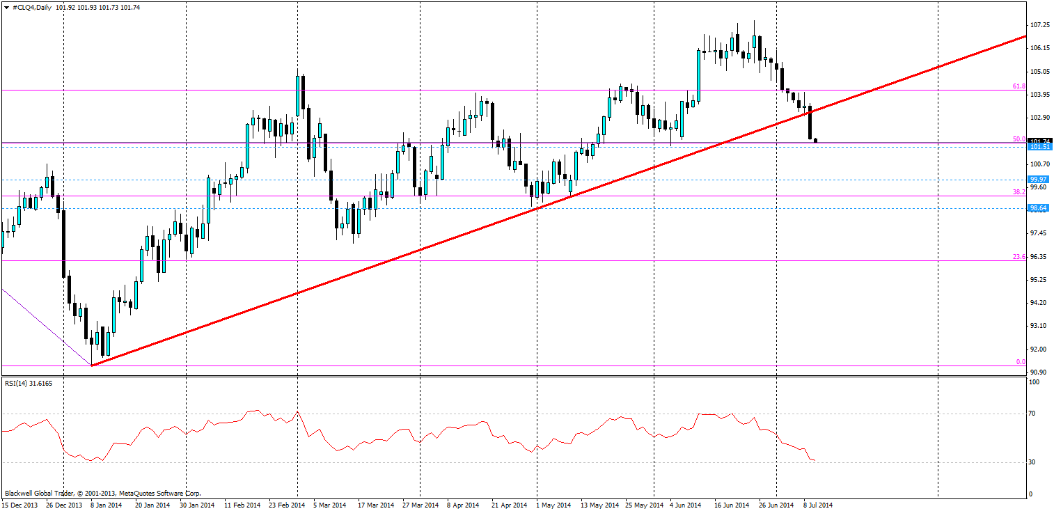Click the 50.0 Fibonacci level label

1018,139
